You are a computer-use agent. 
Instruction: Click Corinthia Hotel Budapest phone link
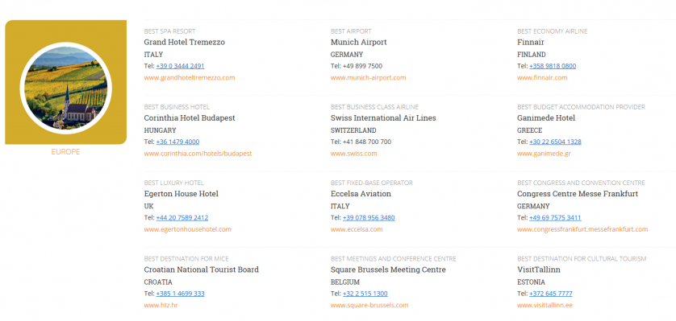(177, 142)
